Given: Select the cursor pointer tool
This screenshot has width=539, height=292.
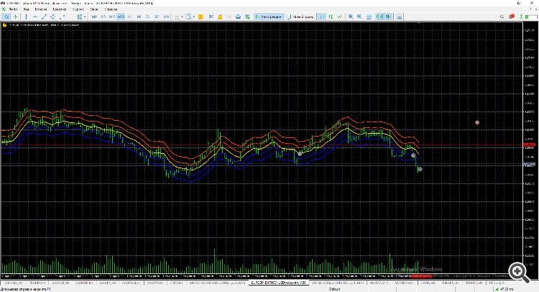Looking at the screenshot, I should 6,17.
